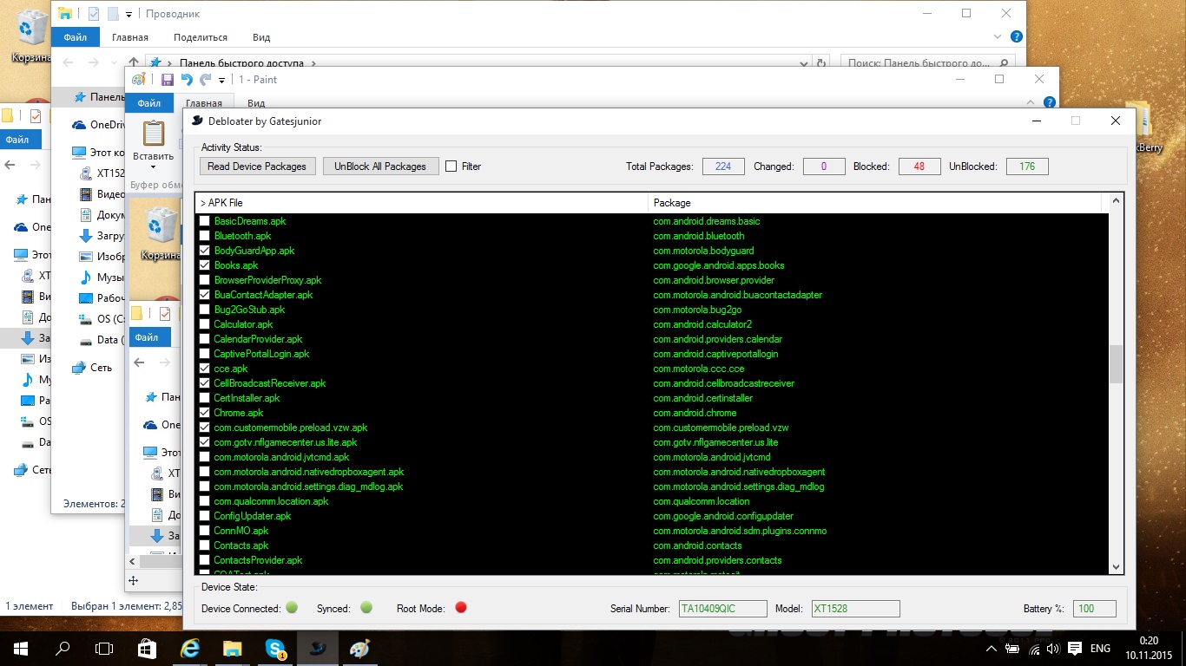Check Bluetooth.apk checkbox

click(x=205, y=236)
